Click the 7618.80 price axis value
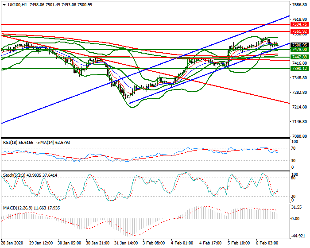The height and width of the screenshot is (248, 310). click(x=299, y=19)
